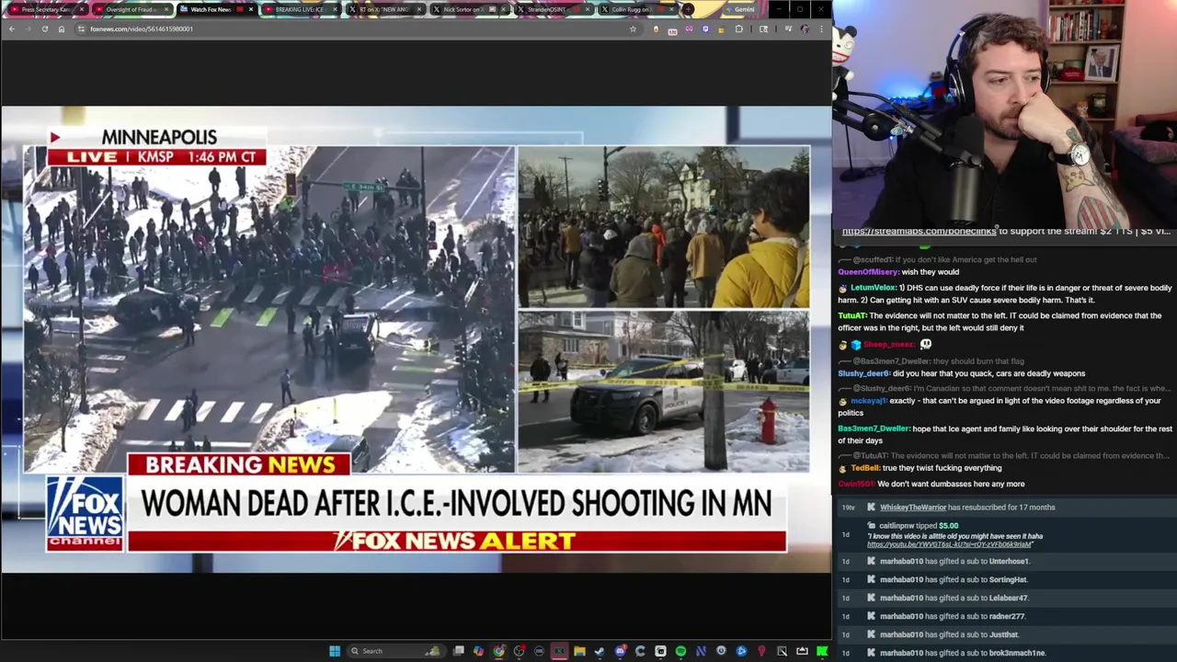Viewport: 1177px width, 662px height.
Task: Click chat username Bas3men7_Dweller
Action: (x=874, y=428)
